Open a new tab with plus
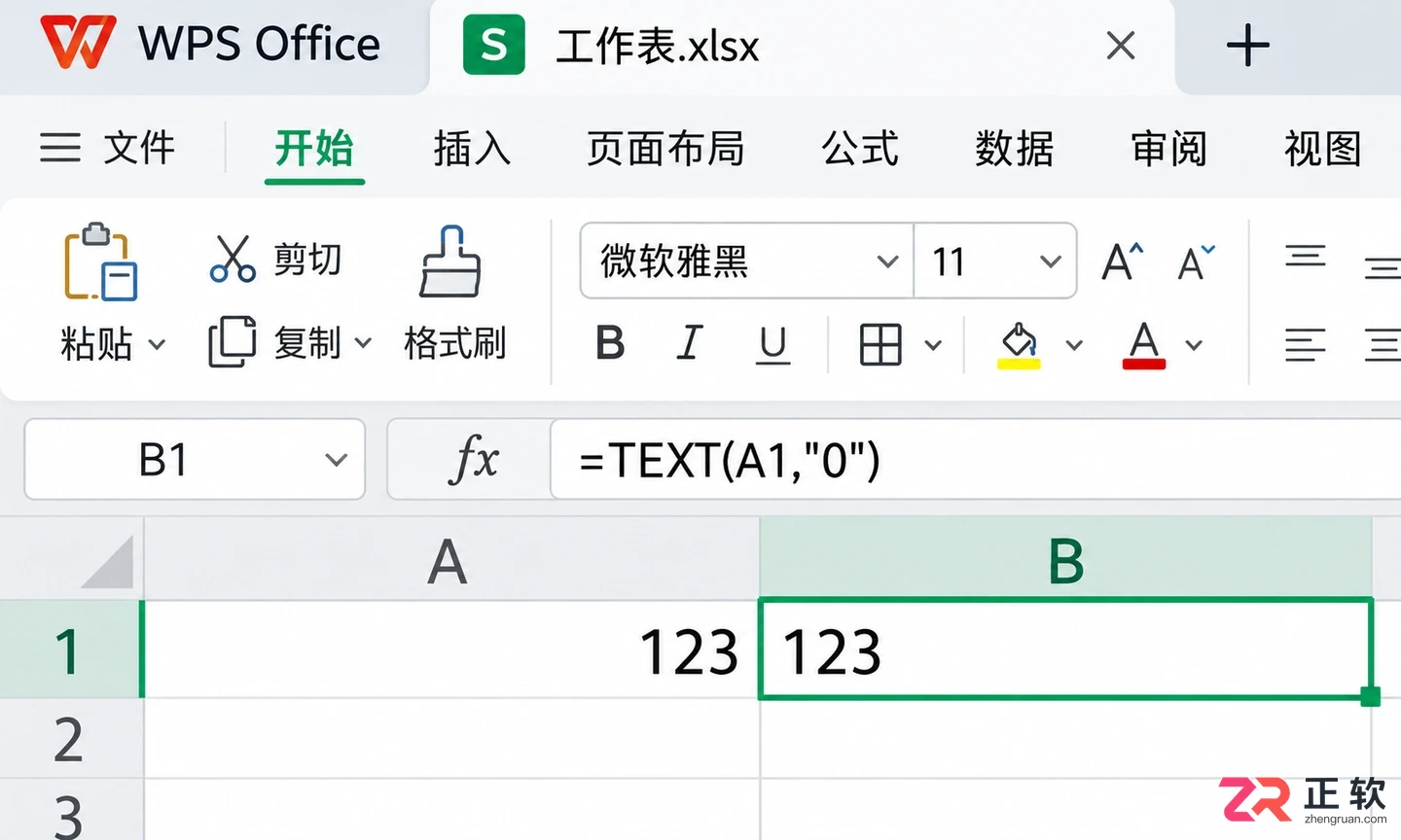The width and height of the screenshot is (1401, 840). point(1247,46)
